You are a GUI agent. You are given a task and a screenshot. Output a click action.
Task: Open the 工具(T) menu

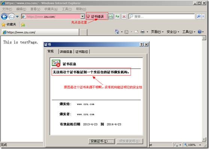(x=67, y=9)
